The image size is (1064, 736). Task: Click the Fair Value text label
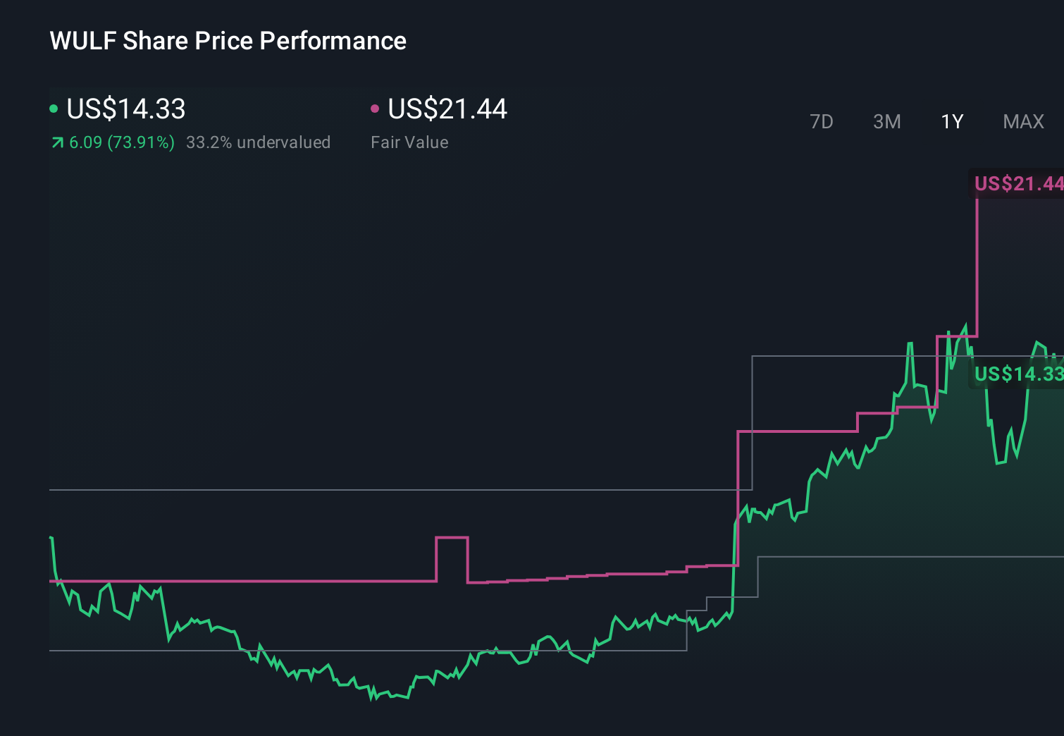click(409, 142)
